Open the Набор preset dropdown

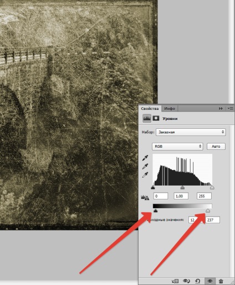point(191,132)
